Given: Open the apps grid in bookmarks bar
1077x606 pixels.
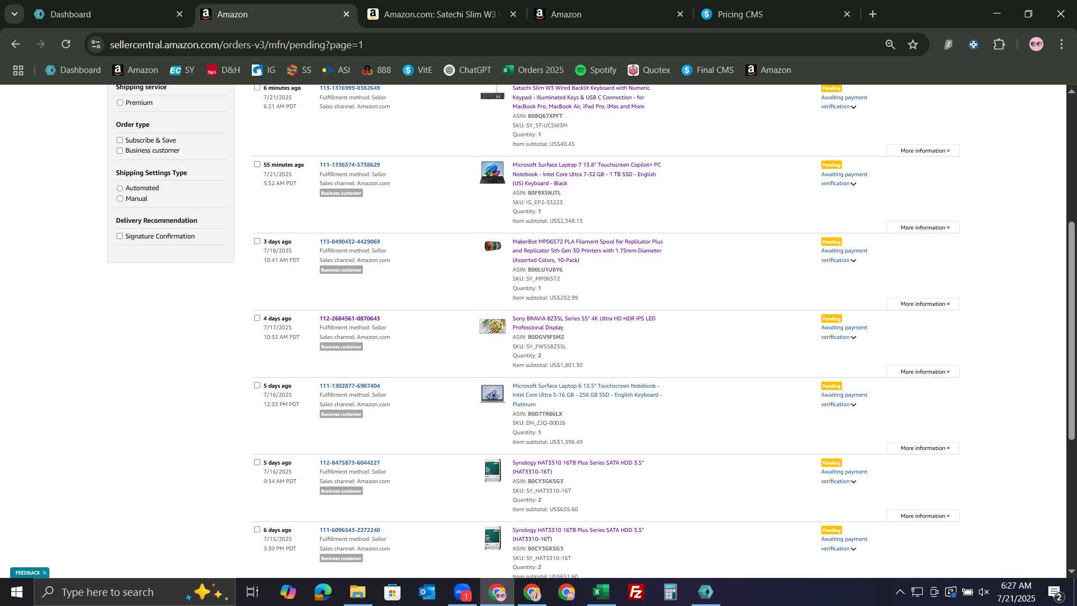Looking at the screenshot, I should [x=18, y=70].
